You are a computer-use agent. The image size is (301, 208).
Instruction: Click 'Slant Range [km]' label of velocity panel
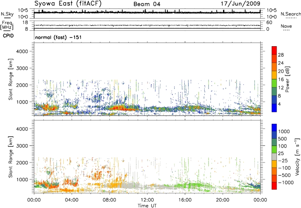point(11,157)
